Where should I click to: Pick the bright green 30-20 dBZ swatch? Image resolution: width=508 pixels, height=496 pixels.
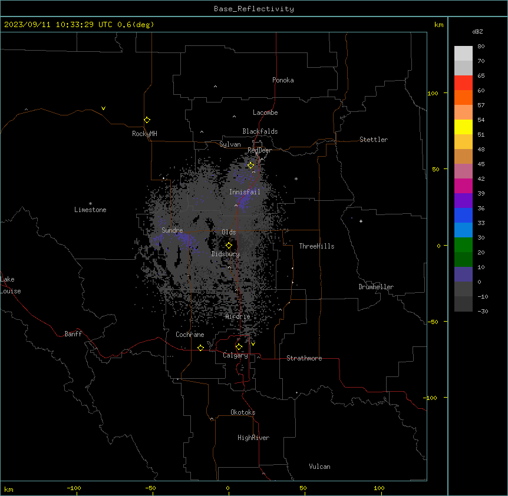463,245
